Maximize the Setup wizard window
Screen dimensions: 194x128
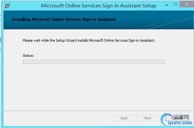click(175, 4)
